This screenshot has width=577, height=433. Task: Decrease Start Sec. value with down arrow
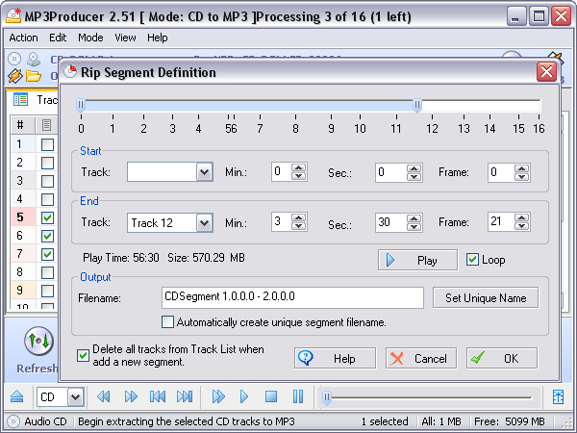tap(414, 177)
